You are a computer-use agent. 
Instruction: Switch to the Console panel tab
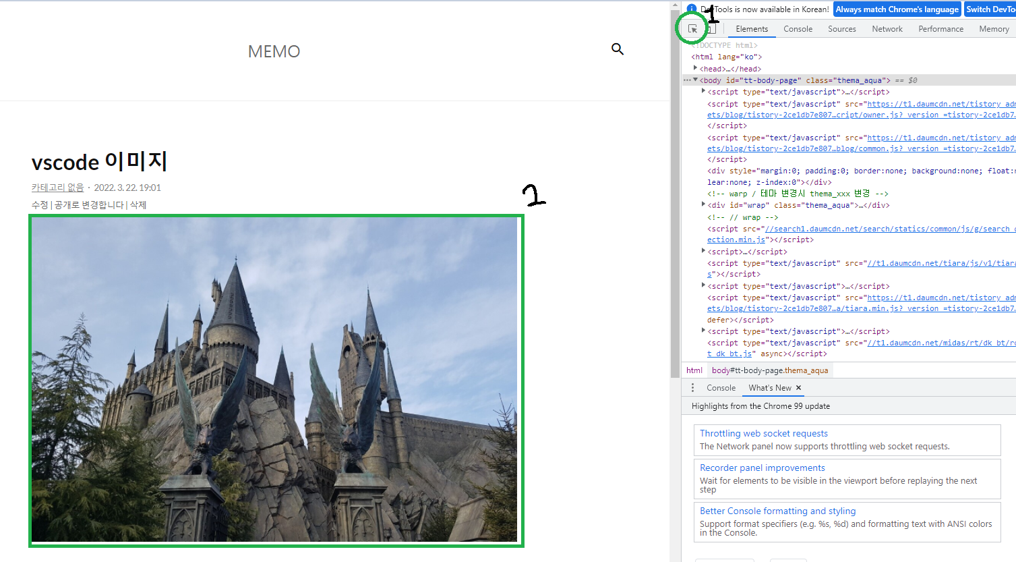(x=798, y=29)
